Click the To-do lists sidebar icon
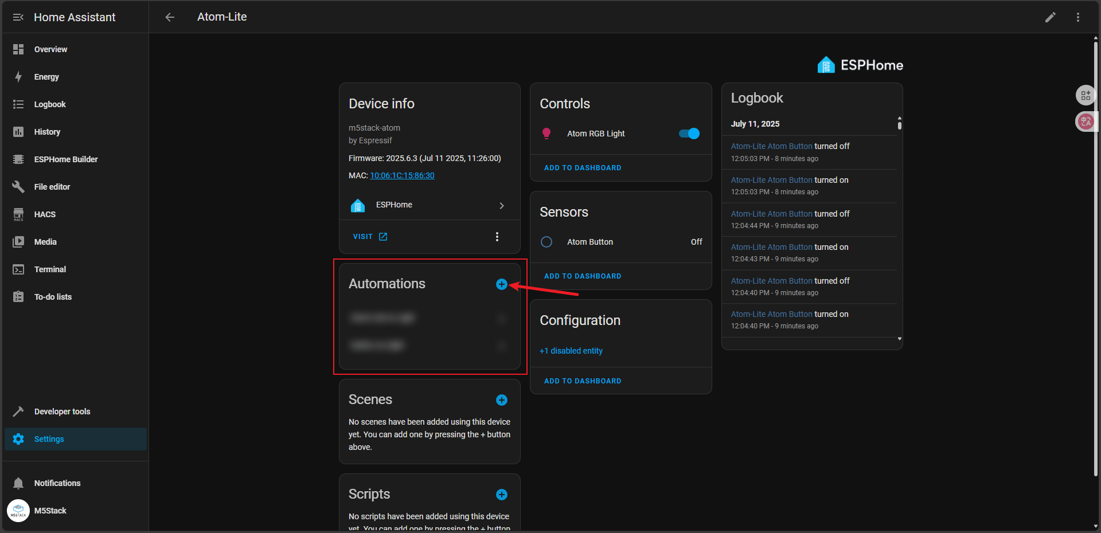This screenshot has width=1101, height=533. point(18,297)
